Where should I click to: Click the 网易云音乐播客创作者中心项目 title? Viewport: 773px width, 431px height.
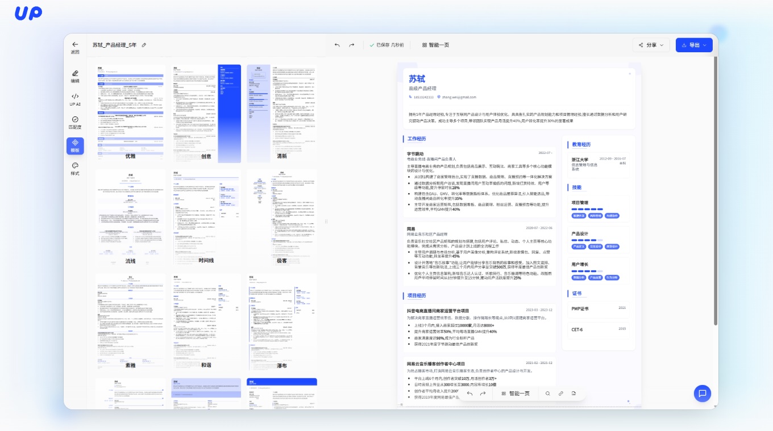(435, 363)
